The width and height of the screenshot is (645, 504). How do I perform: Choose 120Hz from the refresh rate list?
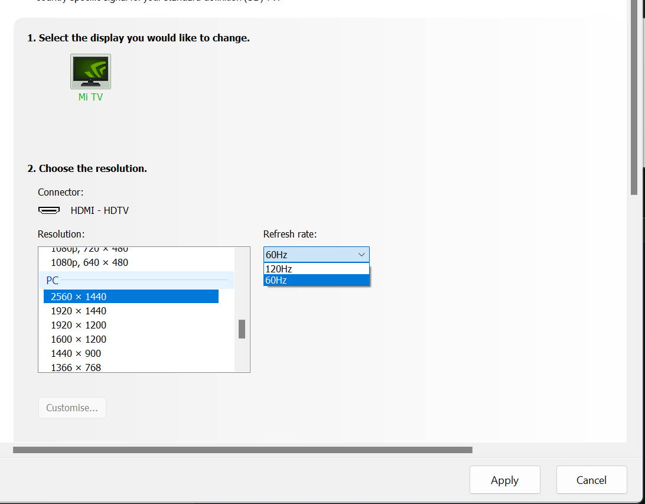tap(317, 269)
